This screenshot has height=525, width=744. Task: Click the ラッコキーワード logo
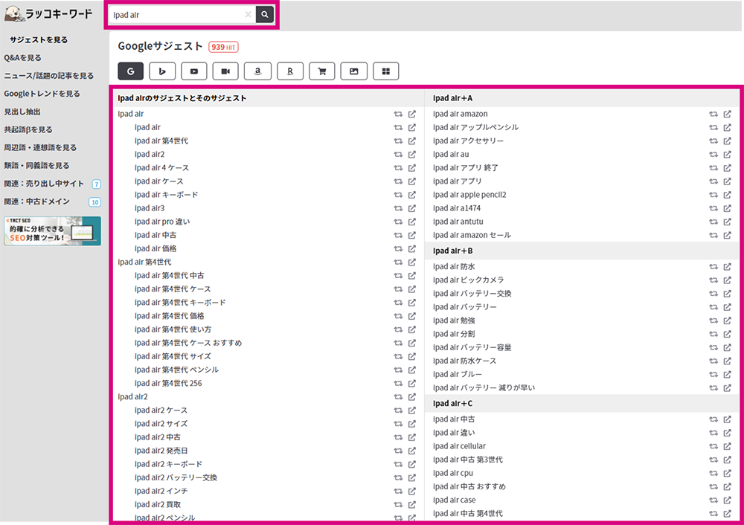(x=48, y=13)
